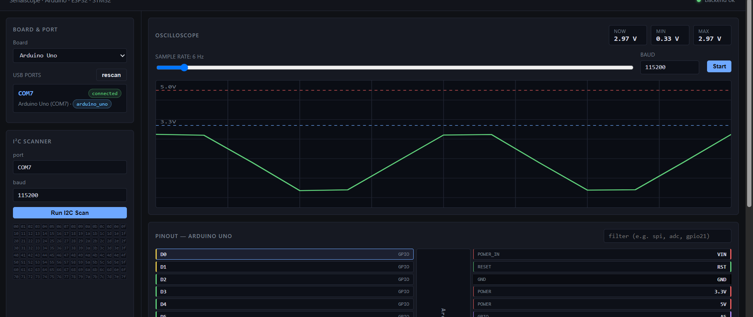Focus the pinout filter search field

(x=667, y=236)
